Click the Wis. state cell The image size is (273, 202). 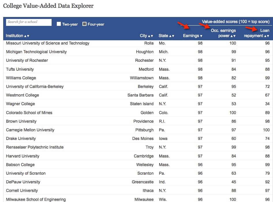tap(163, 199)
